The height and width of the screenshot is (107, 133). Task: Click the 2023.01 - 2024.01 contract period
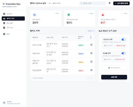[x=65, y=45]
